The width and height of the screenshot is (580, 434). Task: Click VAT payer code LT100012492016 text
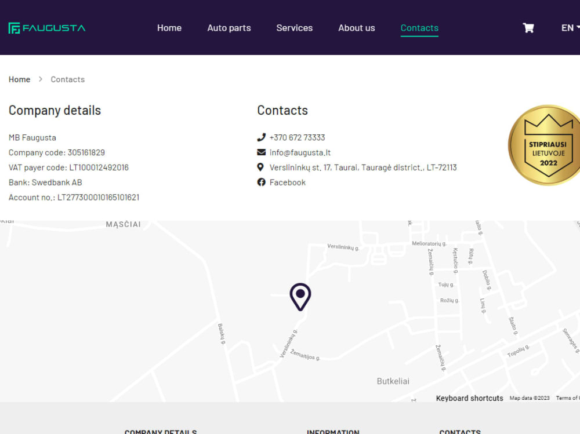click(68, 167)
